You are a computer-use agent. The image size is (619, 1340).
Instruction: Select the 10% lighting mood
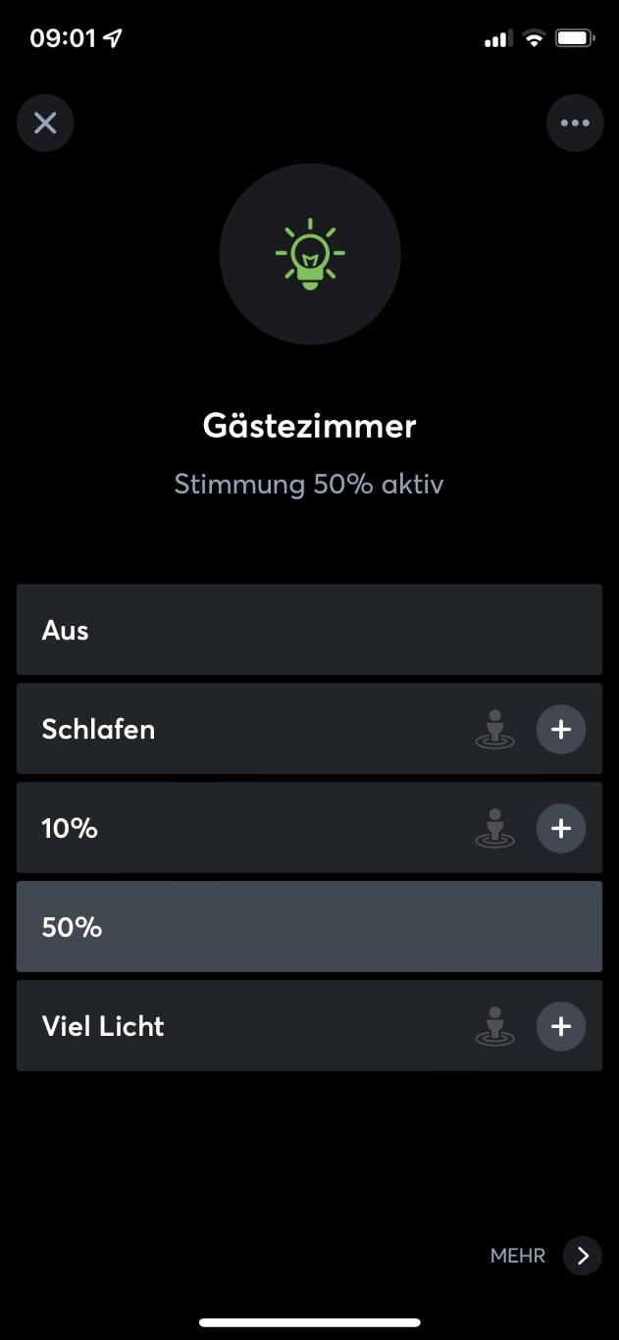click(245, 828)
